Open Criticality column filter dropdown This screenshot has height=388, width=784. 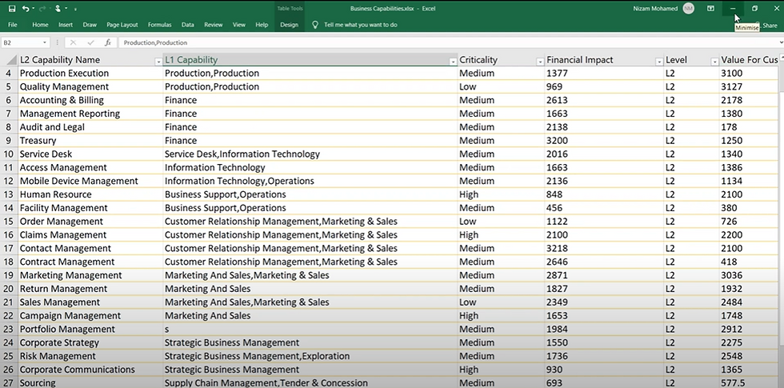pos(540,62)
